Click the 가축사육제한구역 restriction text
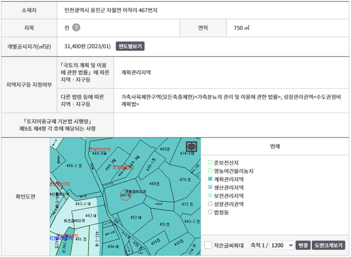The width and height of the screenshot is (351, 257). tap(231, 101)
